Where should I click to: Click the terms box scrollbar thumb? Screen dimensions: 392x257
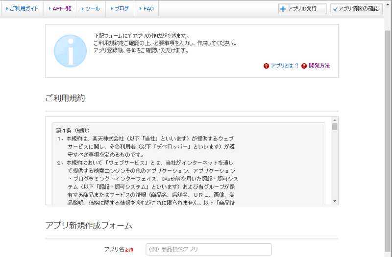pos(335,127)
